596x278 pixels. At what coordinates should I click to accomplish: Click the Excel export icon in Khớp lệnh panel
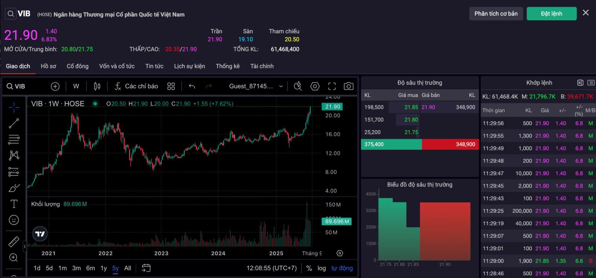coord(580,83)
